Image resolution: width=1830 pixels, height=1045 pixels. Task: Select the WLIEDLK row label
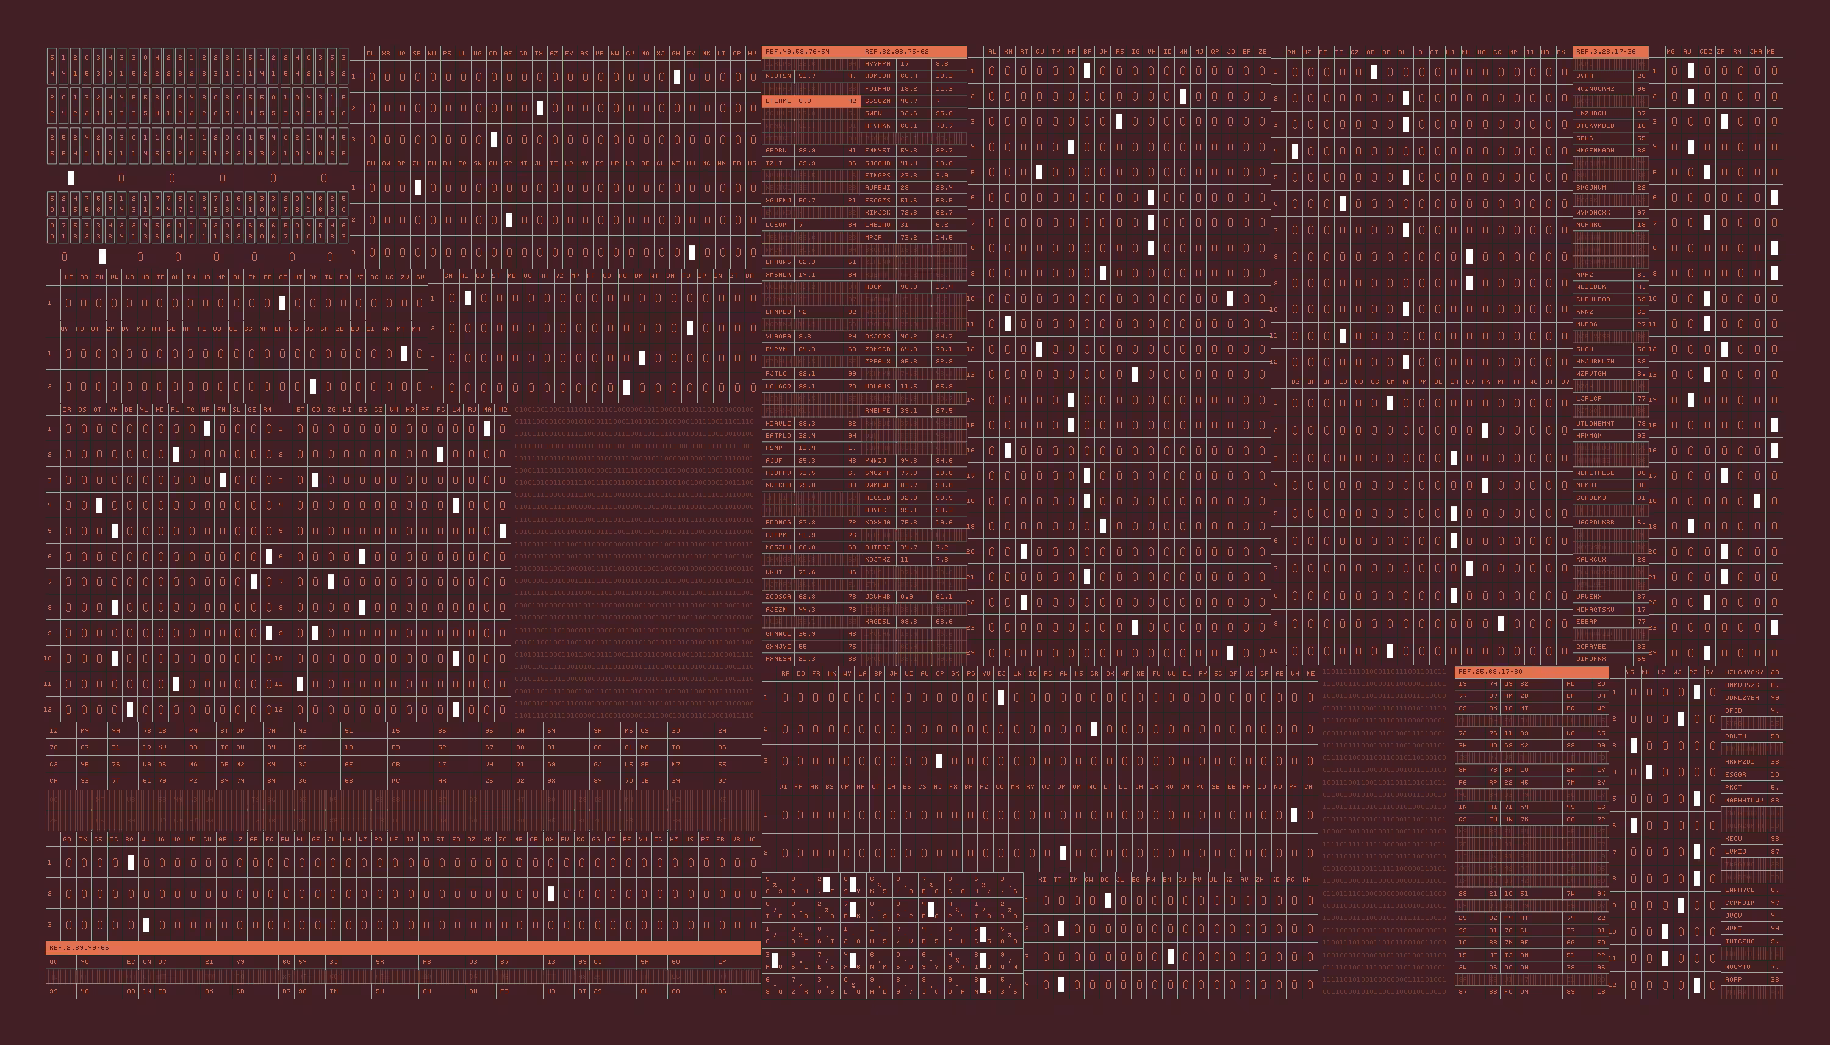point(1591,287)
